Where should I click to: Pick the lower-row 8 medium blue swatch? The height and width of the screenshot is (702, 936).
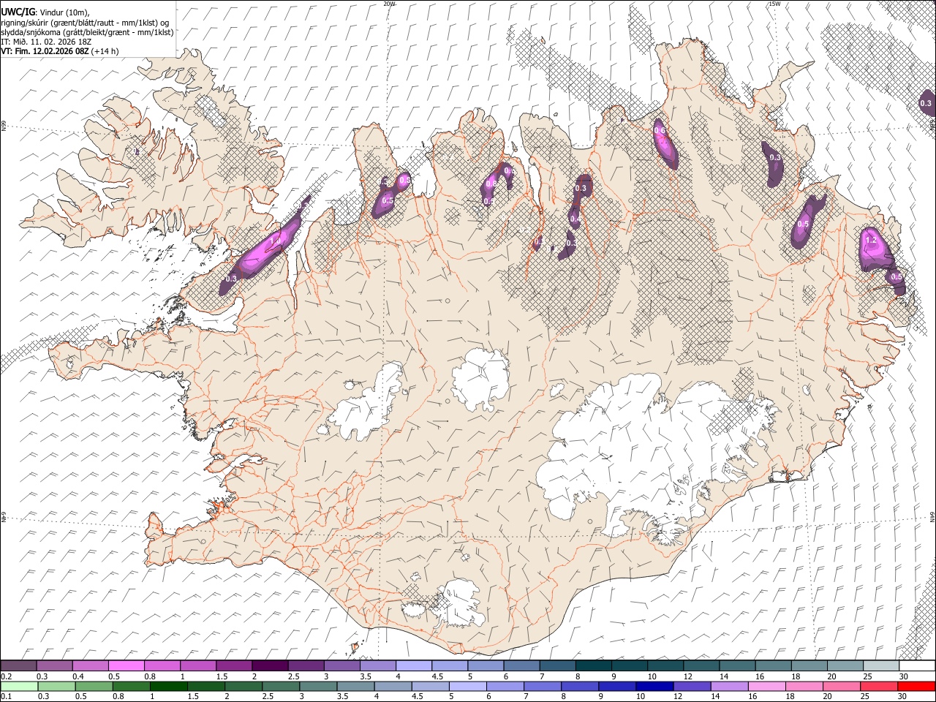coord(580,686)
